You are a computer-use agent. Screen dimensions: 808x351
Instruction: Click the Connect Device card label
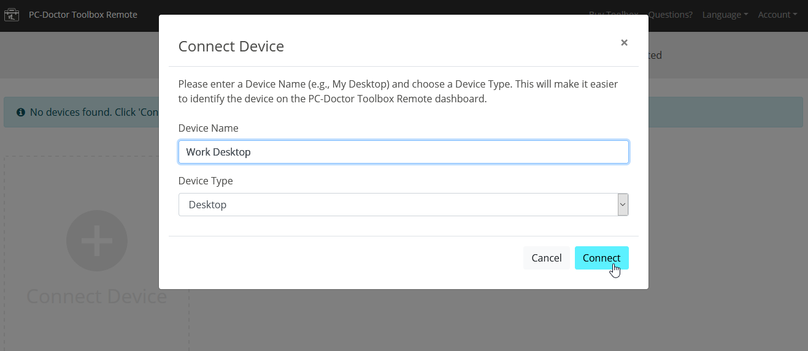pos(97,296)
